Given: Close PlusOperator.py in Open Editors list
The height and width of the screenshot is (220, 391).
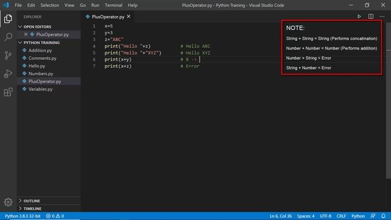Looking at the screenshot, I should (26, 34).
